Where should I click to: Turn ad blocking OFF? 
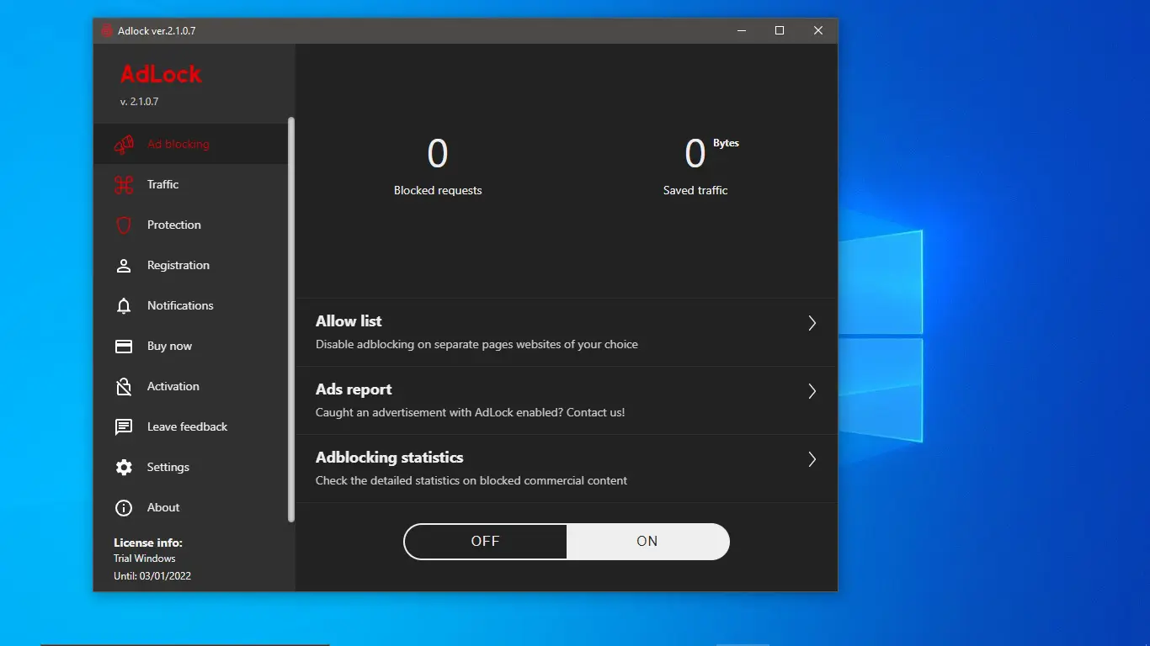pos(485,541)
